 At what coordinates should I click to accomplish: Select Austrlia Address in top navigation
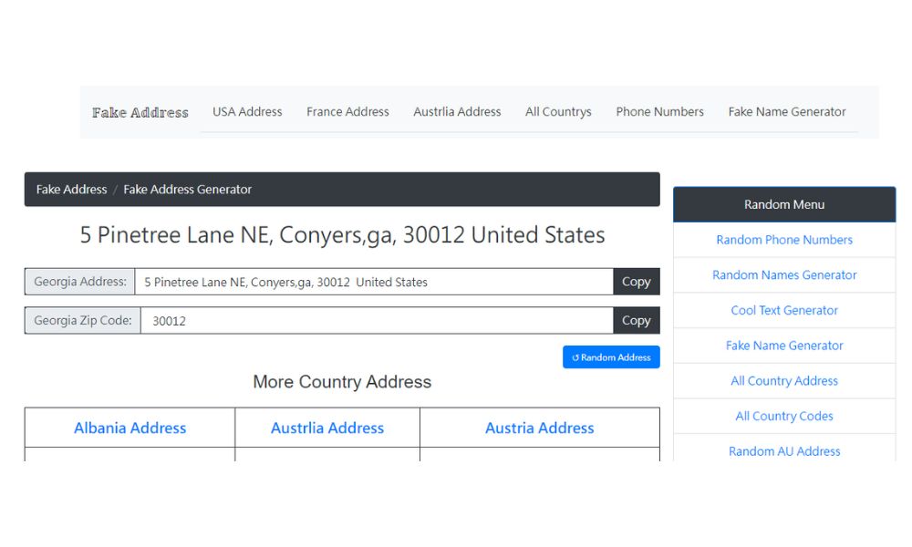tap(457, 111)
